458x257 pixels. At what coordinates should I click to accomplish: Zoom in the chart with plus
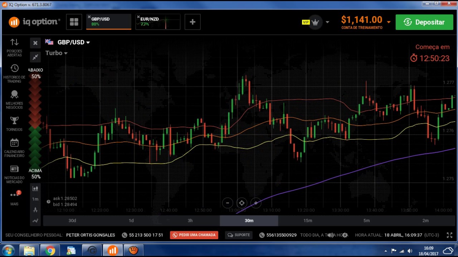coord(255,203)
